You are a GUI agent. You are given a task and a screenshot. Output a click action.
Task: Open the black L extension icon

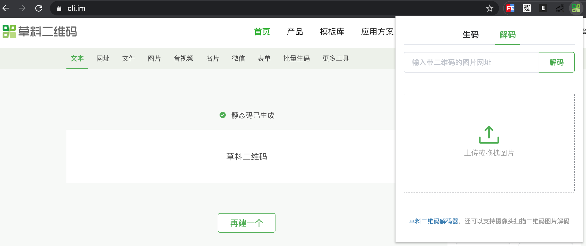(543, 8)
